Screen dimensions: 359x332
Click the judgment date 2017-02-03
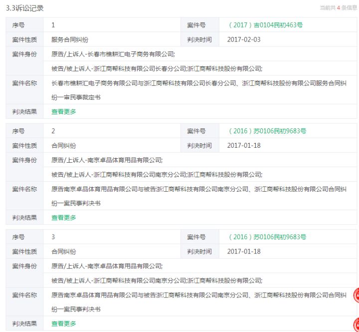pyautogui.click(x=244, y=39)
